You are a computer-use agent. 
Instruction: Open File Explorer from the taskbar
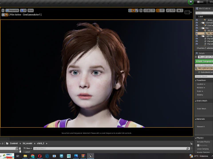(x=25, y=156)
